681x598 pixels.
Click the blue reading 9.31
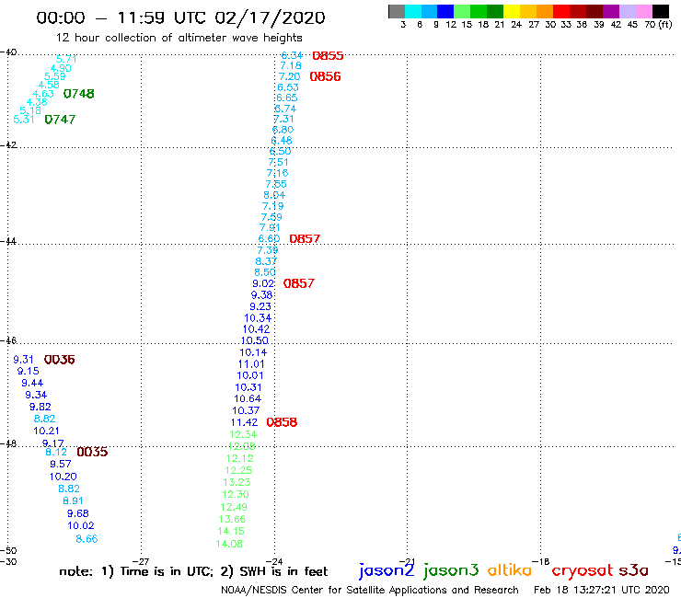tap(23, 360)
